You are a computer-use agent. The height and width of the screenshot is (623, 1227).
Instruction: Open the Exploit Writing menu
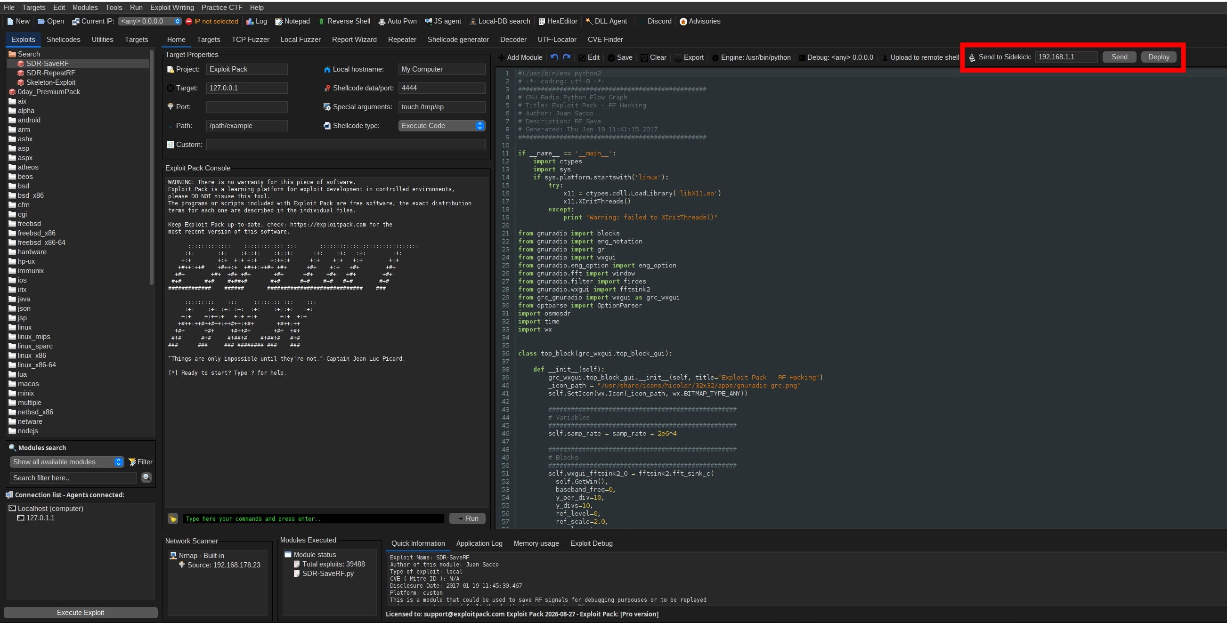[171, 7]
